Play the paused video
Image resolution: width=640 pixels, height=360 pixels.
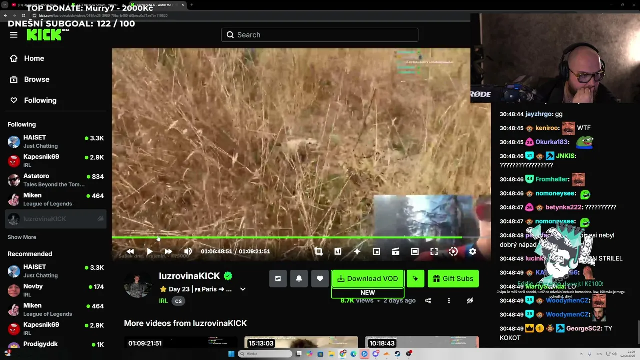click(149, 251)
